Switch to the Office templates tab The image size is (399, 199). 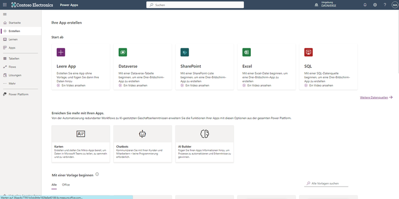pos(66,185)
